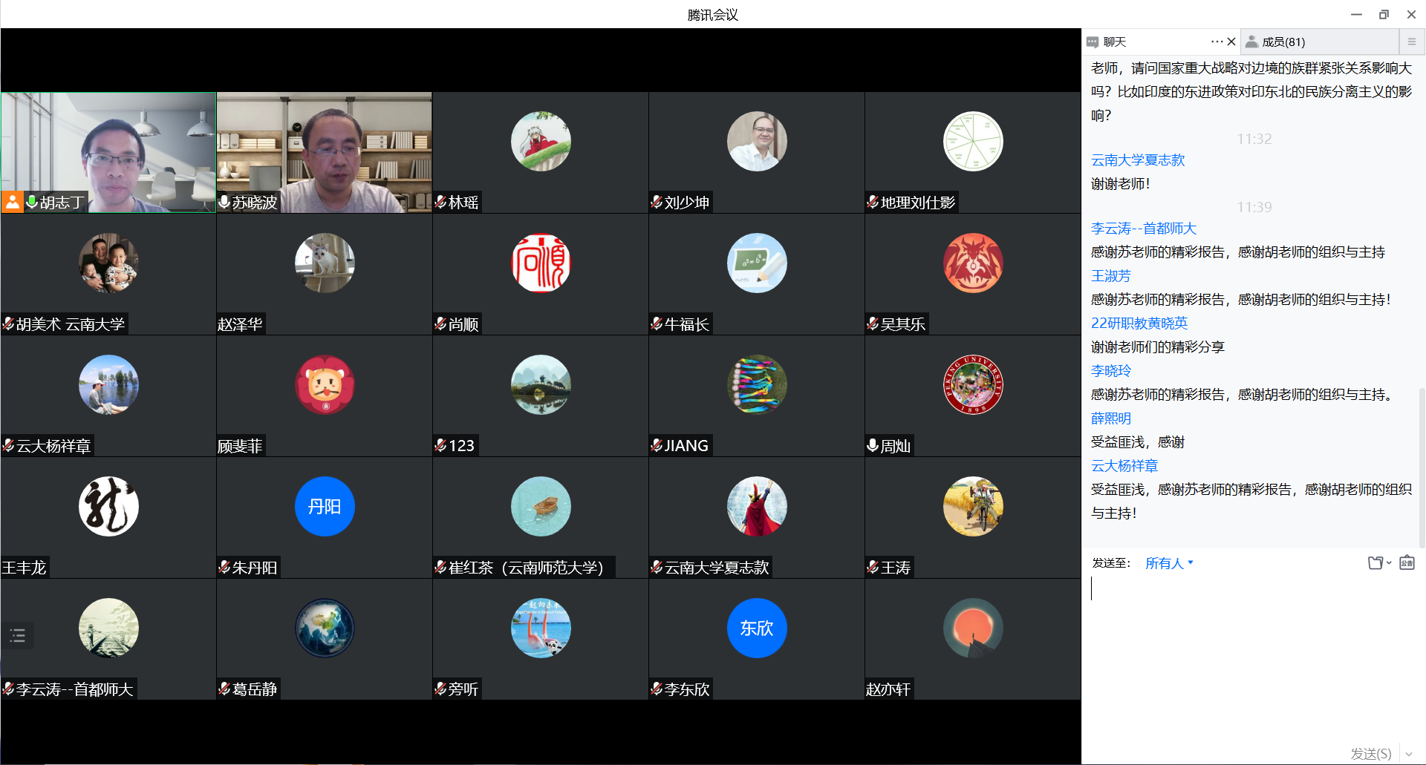Click 周灿's microphone icon
Image resolution: width=1426 pixels, height=765 pixels.
point(873,445)
